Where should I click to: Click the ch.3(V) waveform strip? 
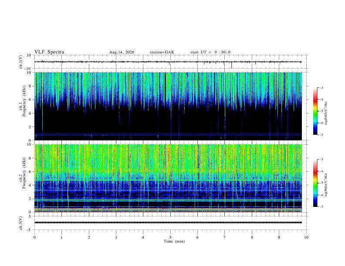click(168, 223)
